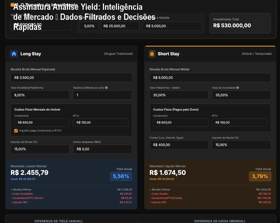Screen dimensions: 280x223
Task: Click the info icon next to Taxa de Ociosidade
Action: point(237,88)
